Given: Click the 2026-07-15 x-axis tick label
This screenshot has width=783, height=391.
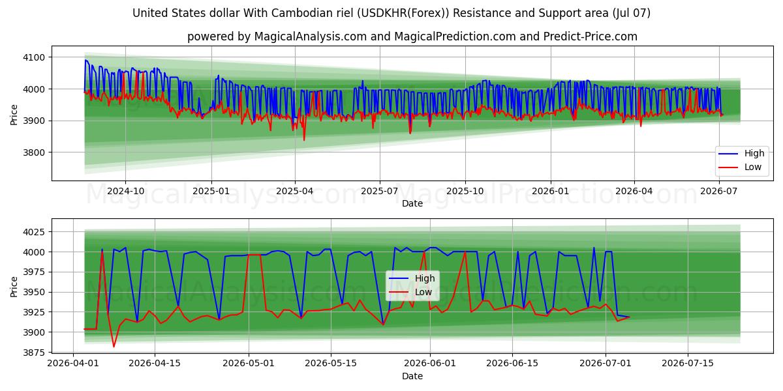Looking at the screenshot, I should [688, 364].
